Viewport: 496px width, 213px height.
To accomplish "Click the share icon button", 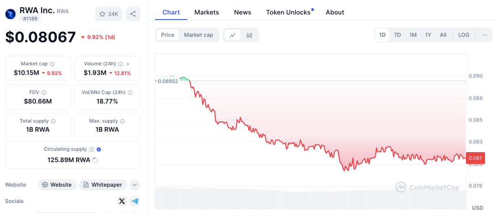I will point(133,14).
